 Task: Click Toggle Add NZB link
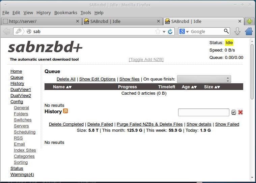point(146,60)
